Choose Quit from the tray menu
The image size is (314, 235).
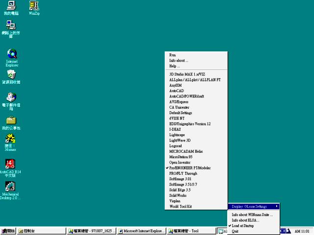(254, 232)
